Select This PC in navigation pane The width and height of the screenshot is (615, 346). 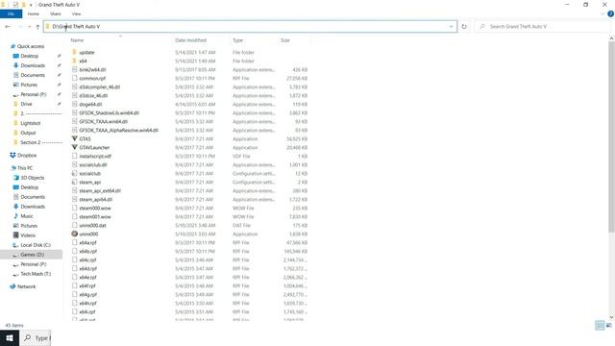25,168
